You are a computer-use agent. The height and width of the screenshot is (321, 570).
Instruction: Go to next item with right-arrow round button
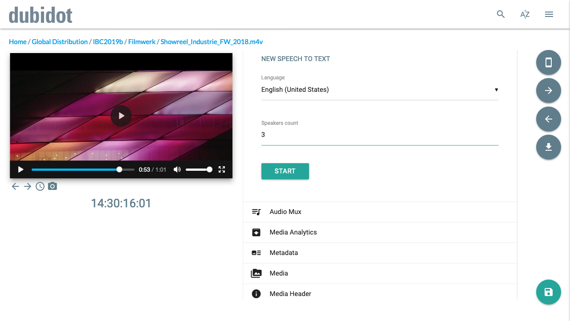(549, 91)
